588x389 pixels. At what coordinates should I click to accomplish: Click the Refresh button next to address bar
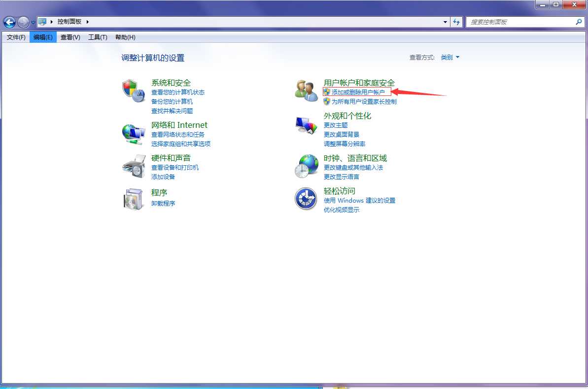[x=456, y=22]
